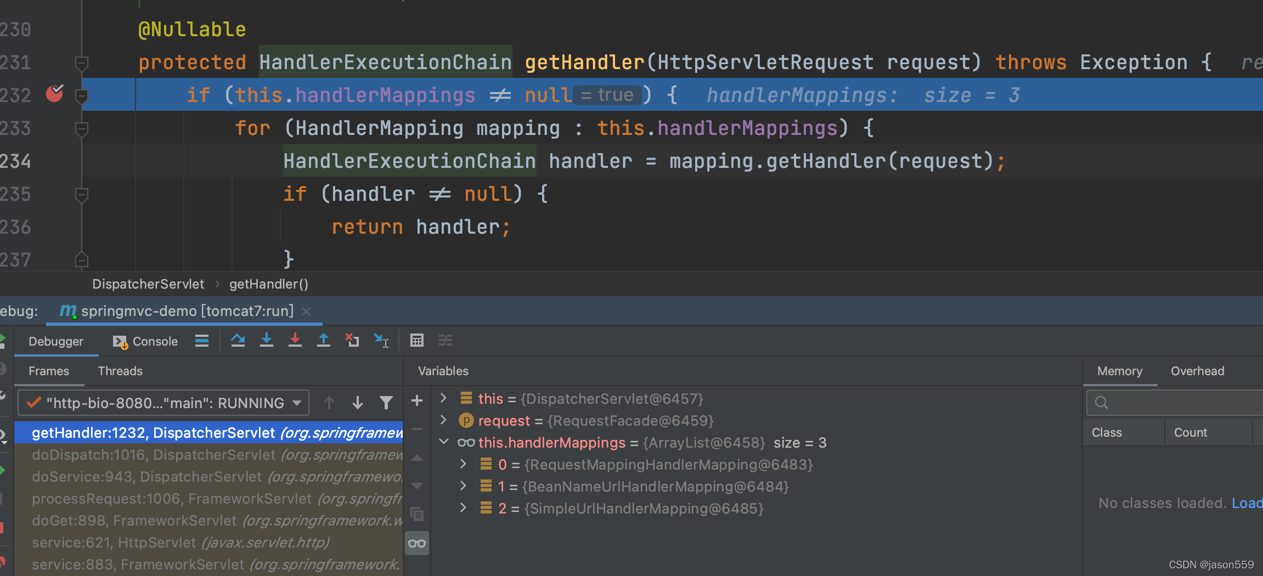Viewport: 1263px width, 576px height.
Task: Open the Evaluate Expression calculator icon
Action: [417, 341]
